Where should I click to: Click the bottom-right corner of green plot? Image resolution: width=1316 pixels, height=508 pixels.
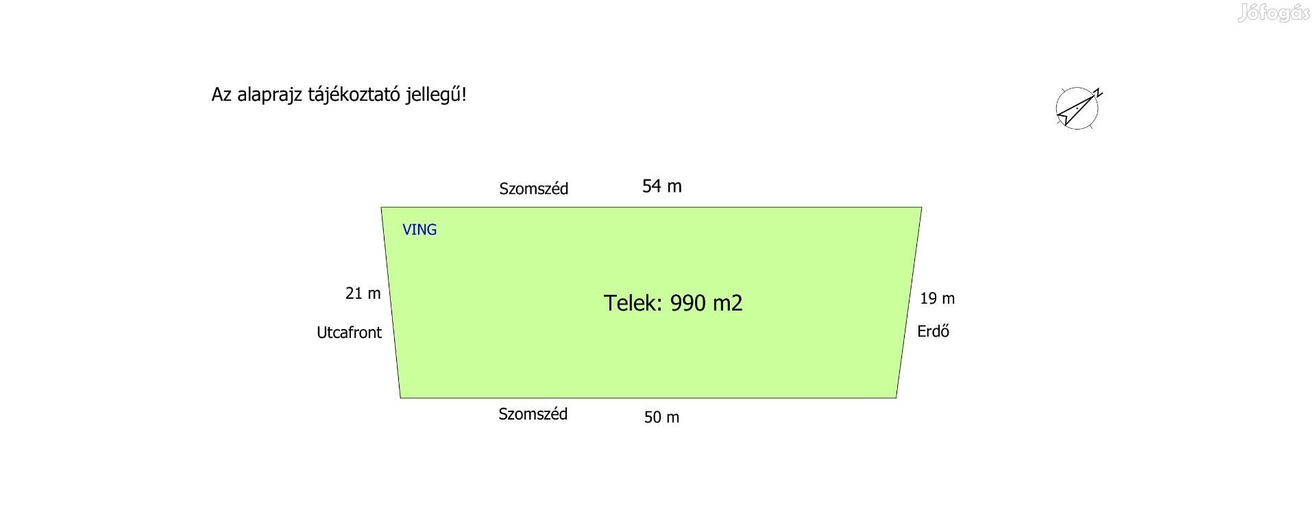click(896, 397)
